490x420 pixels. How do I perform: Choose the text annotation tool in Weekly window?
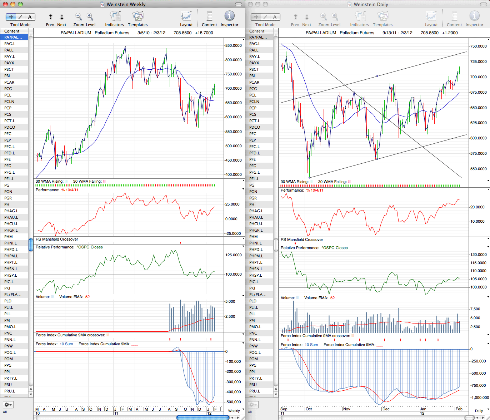[x=30, y=17]
